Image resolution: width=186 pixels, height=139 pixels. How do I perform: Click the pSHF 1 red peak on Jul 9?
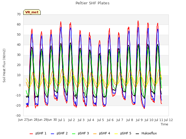click(x=138, y=21)
